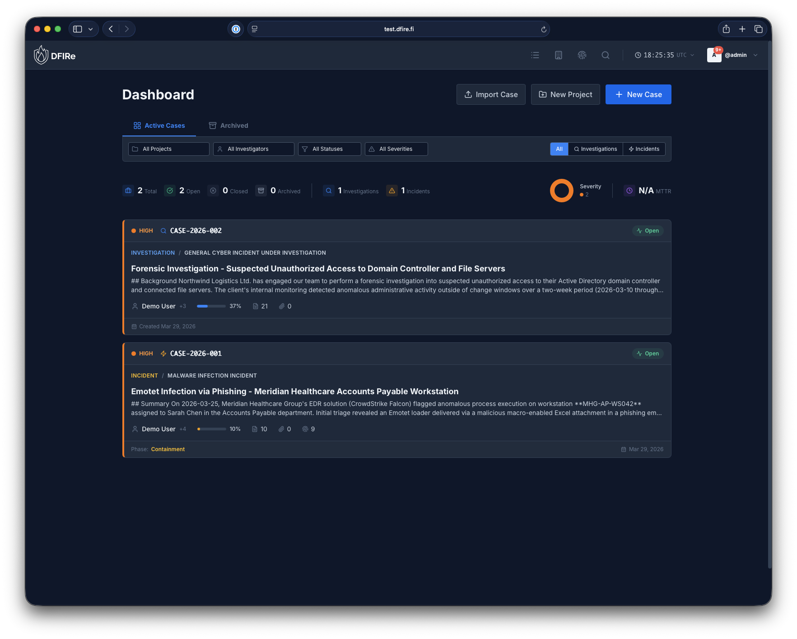Click the orange severity donut chart
The height and width of the screenshot is (639, 797).
point(562,191)
